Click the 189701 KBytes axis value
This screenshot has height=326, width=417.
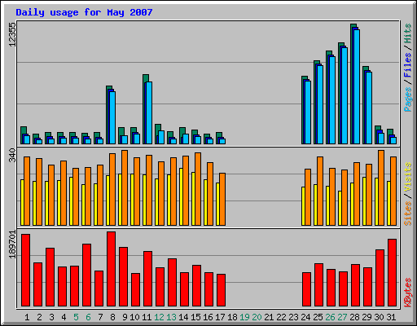12,244
